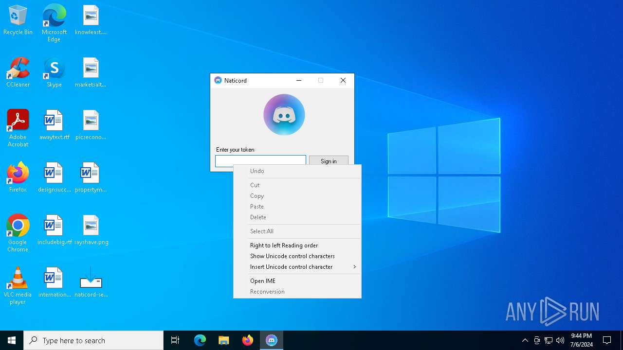The image size is (623, 350).
Task: Focus the token input field
Action: (260, 161)
